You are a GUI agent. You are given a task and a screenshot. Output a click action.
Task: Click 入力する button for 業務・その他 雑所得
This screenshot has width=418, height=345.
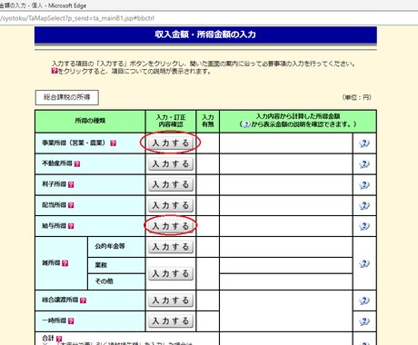171,273
